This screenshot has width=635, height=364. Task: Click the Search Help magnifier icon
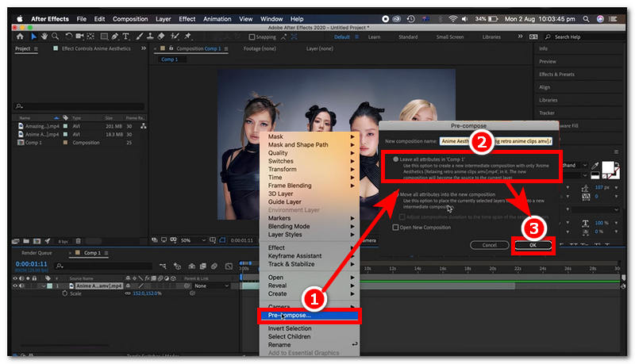click(549, 36)
